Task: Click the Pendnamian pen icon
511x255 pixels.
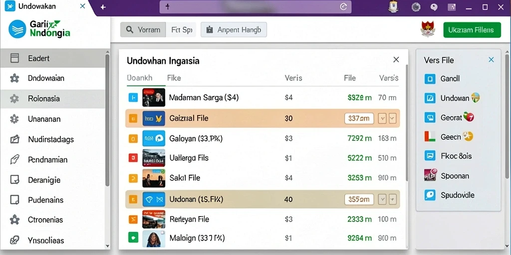Action: 14,160
